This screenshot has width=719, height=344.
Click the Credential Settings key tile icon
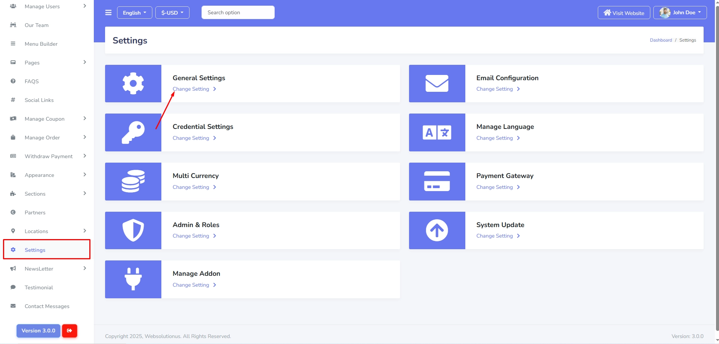pyautogui.click(x=133, y=132)
